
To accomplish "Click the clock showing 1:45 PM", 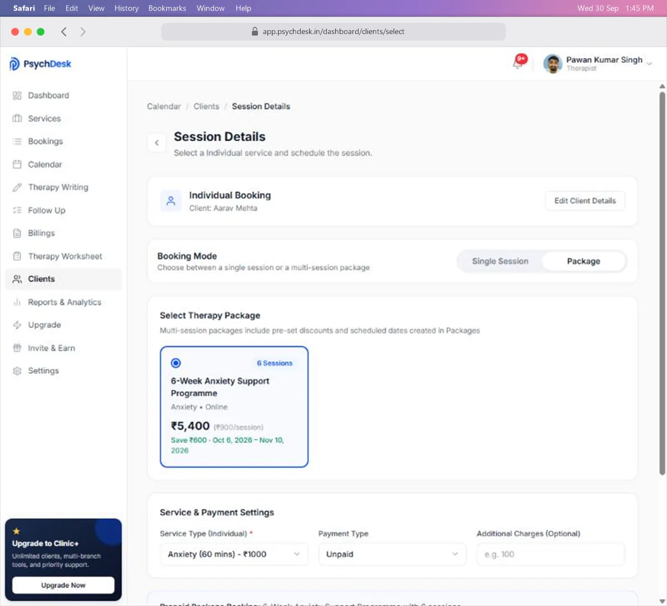I will click(639, 8).
